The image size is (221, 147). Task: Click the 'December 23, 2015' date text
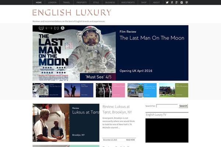coord(110,140)
